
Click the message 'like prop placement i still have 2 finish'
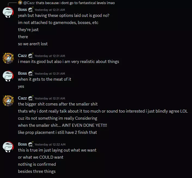point(57,132)
